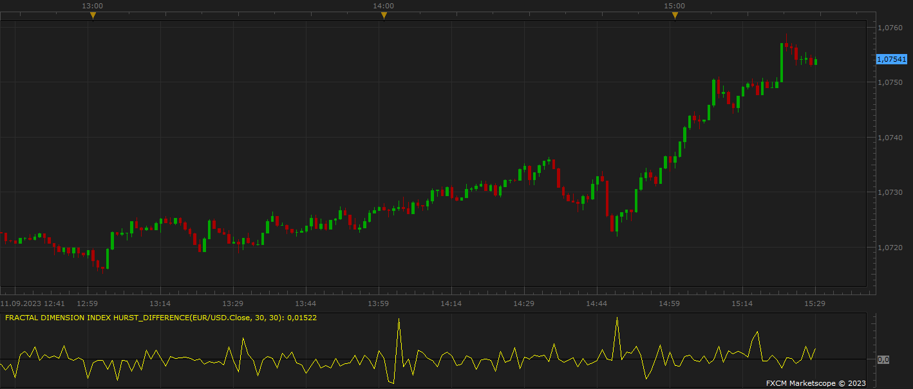Image resolution: width=913 pixels, height=389 pixels.
Task: Click the 15:00 label on top axis
Action: pyautogui.click(x=675, y=6)
